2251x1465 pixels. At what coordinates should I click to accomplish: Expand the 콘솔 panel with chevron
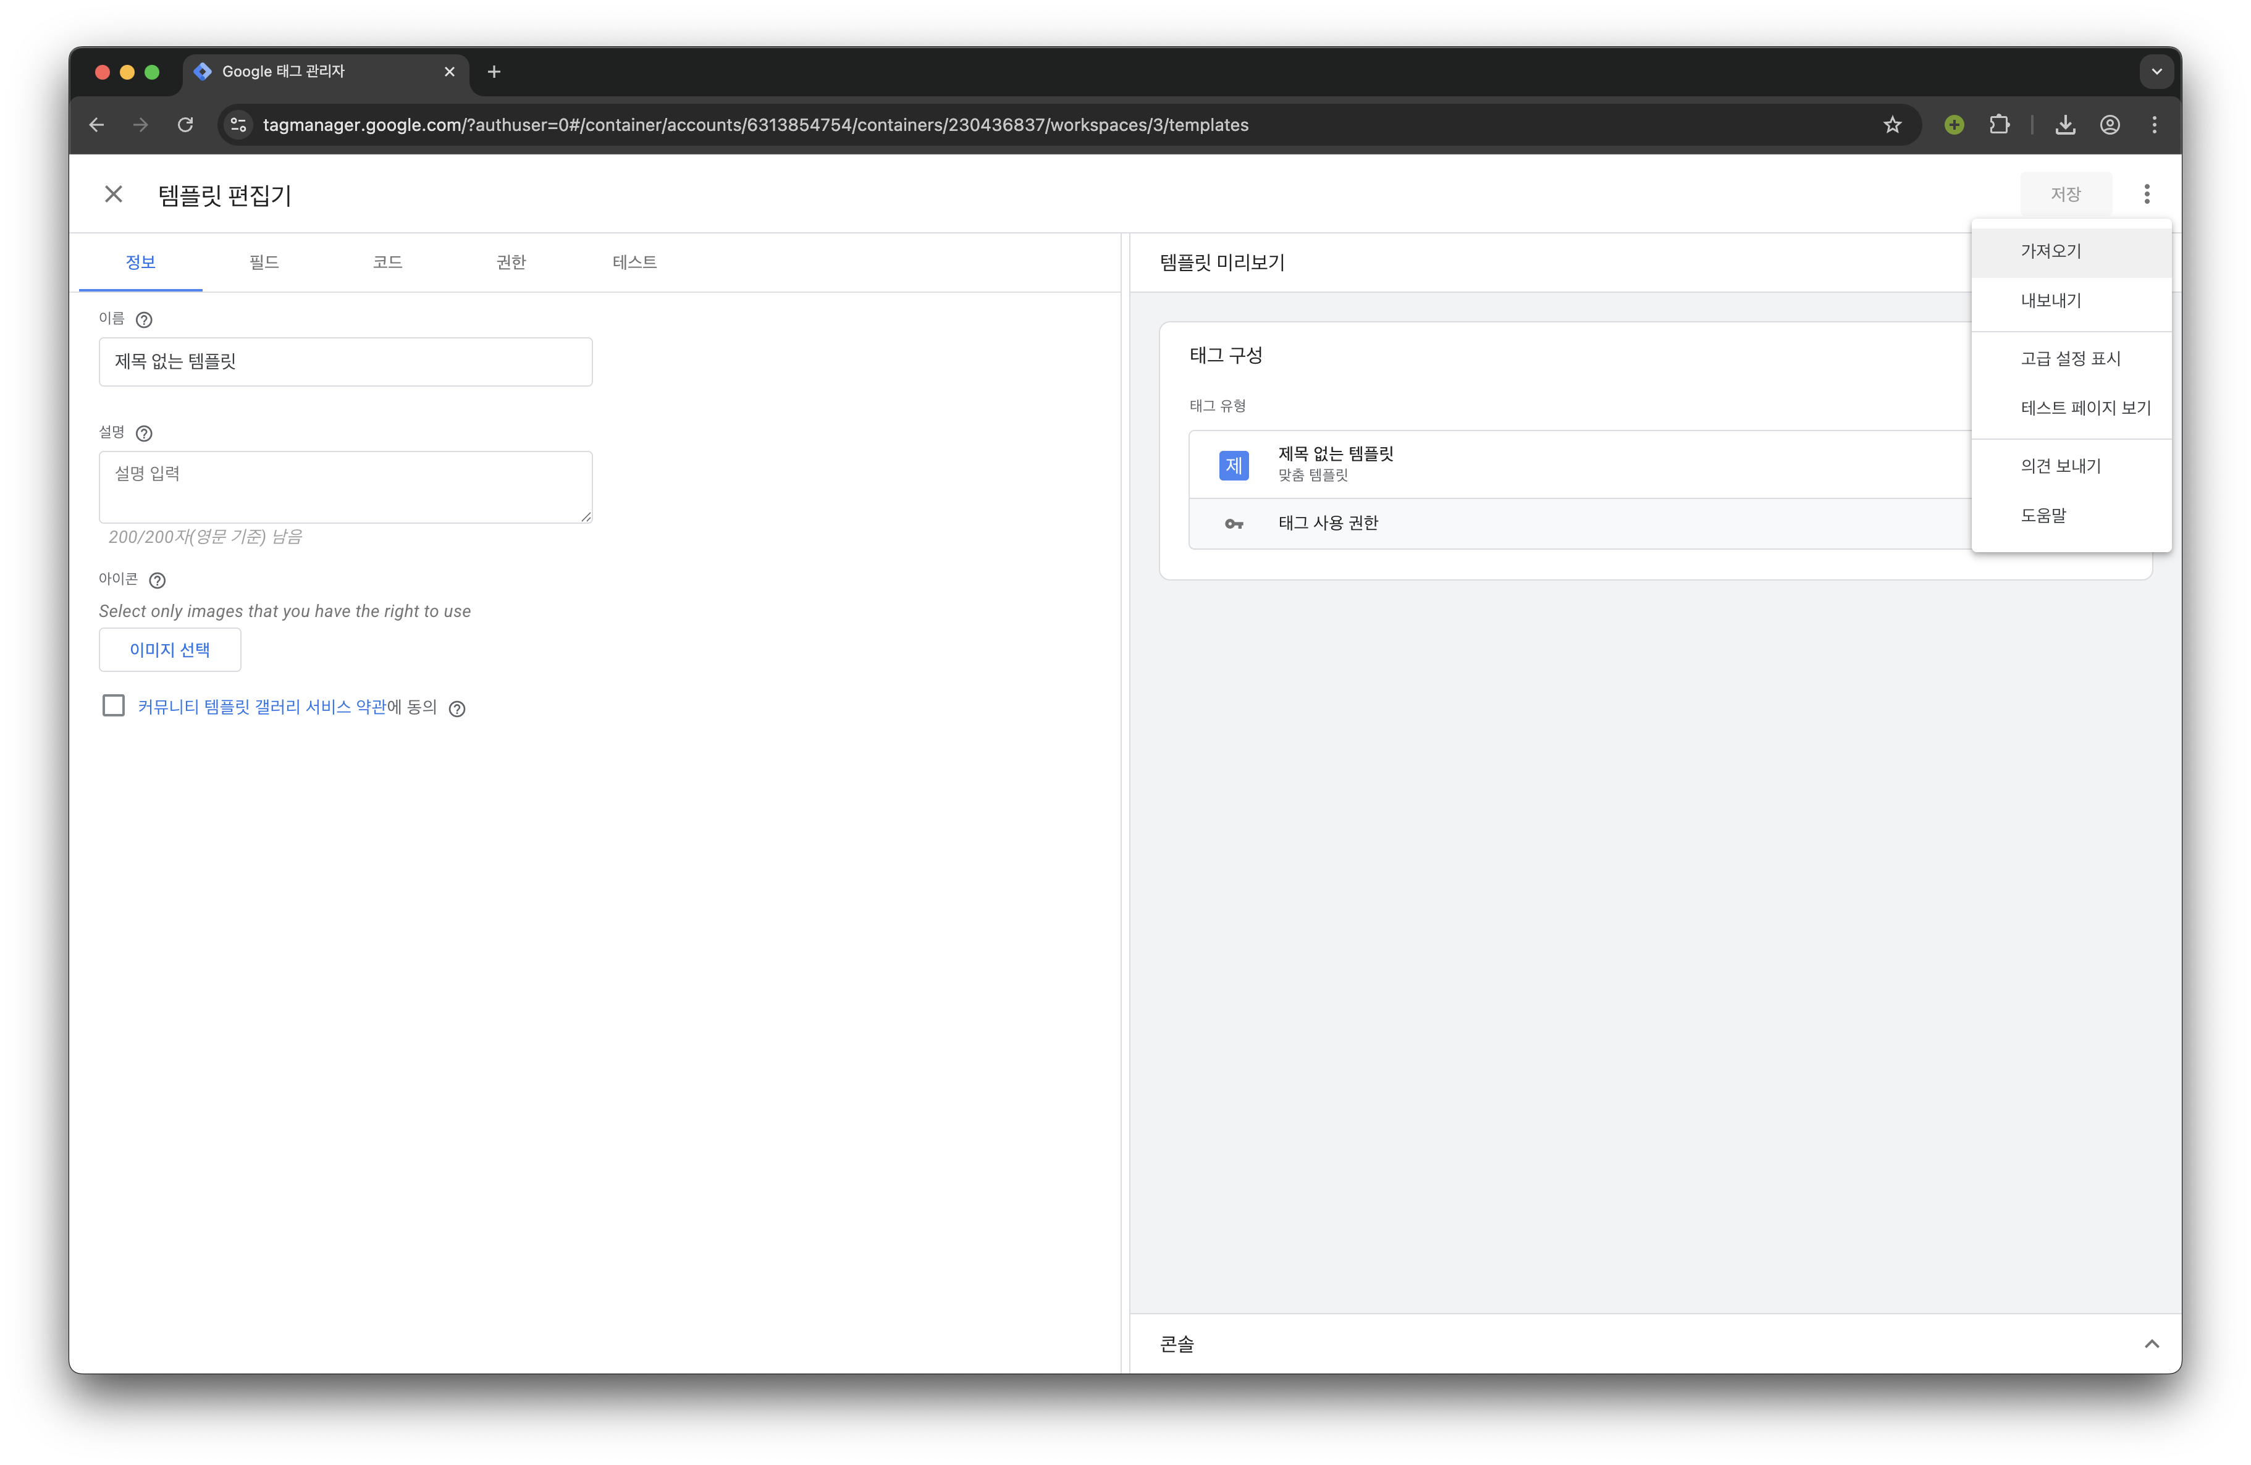pos(2151,1343)
